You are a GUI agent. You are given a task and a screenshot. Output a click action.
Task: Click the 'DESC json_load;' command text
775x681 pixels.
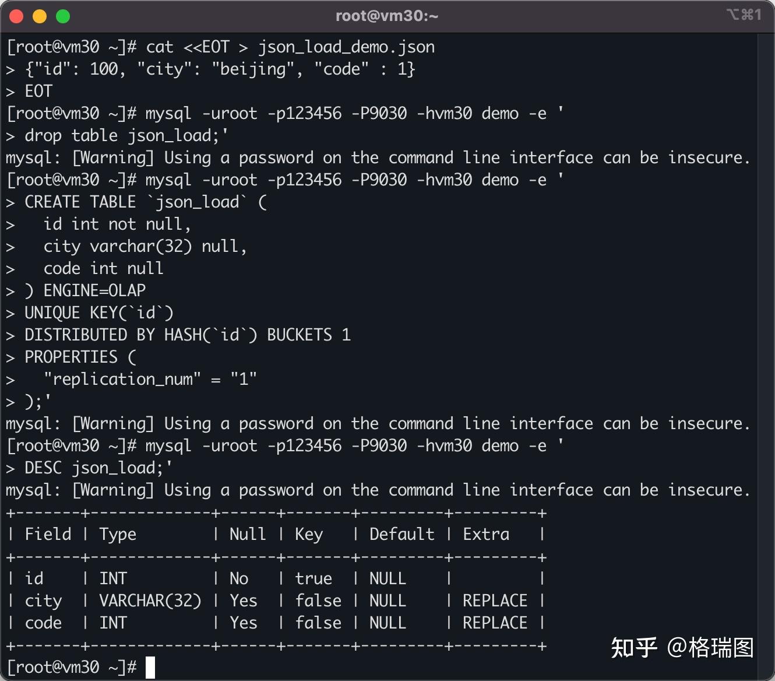click(x=98, y=468)
